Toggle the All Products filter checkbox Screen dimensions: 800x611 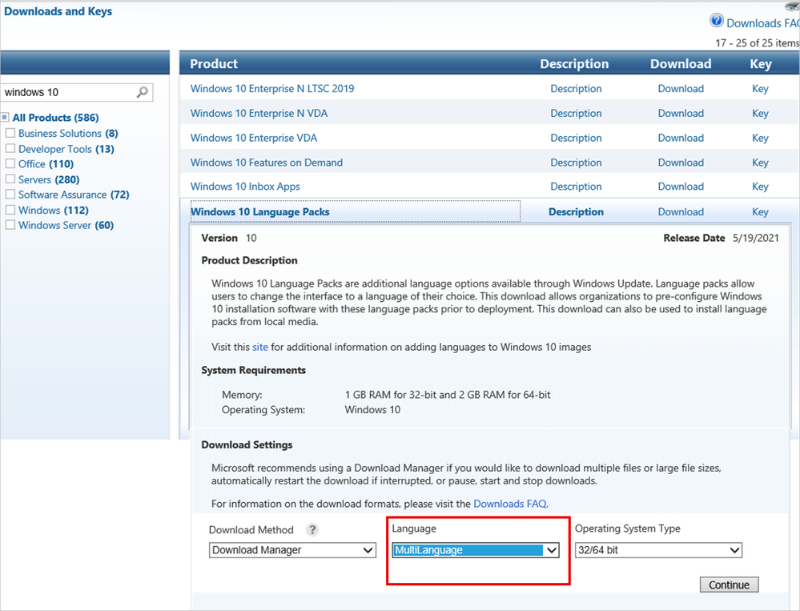tap(5, 117)
